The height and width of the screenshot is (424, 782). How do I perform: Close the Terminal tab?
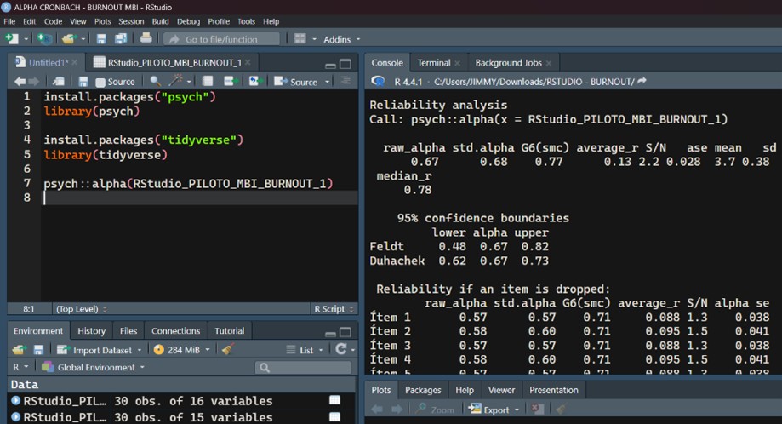point(457,63)
